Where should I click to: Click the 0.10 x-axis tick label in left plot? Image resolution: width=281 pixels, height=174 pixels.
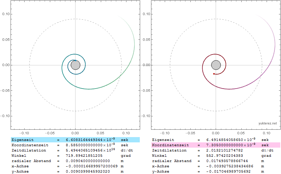tap(126, 134)
